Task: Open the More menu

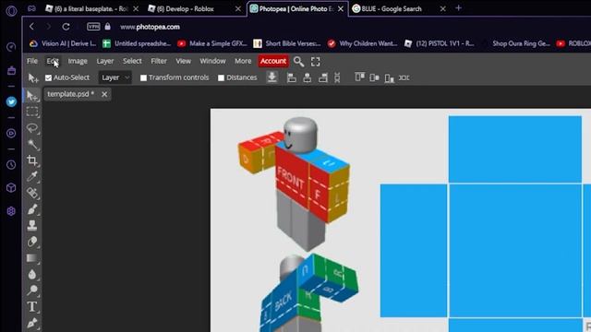Action: [x=243, y=61]
